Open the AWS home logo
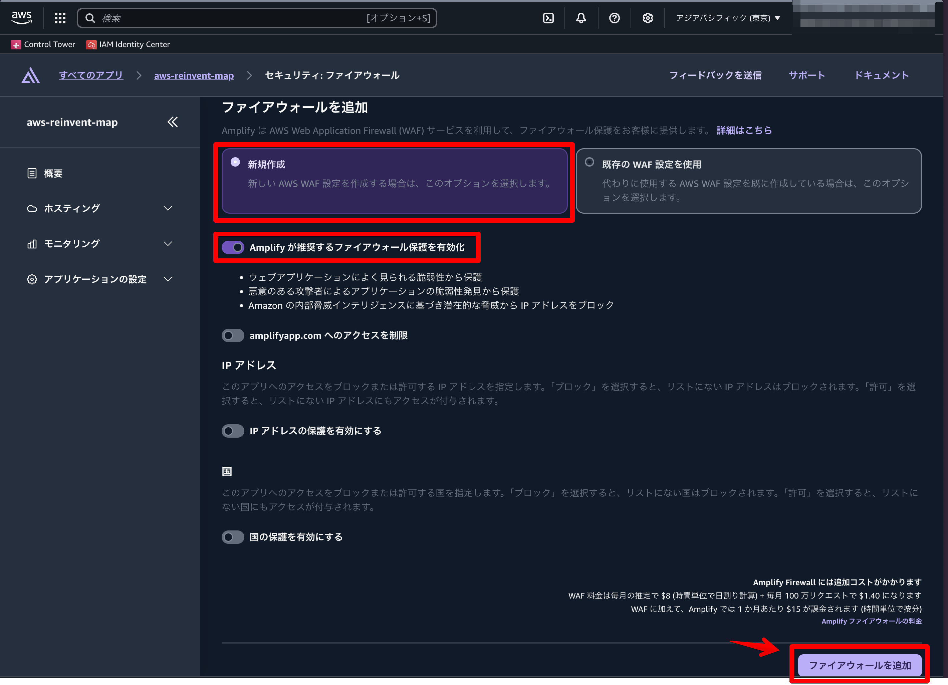The height and width of the screenshot is (685, 948). 21,18
